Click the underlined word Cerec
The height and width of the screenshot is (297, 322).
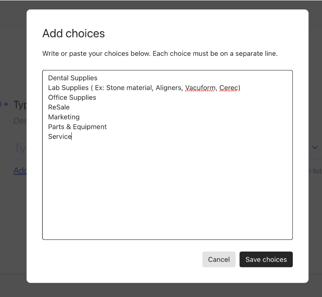(x=229, y=88)
